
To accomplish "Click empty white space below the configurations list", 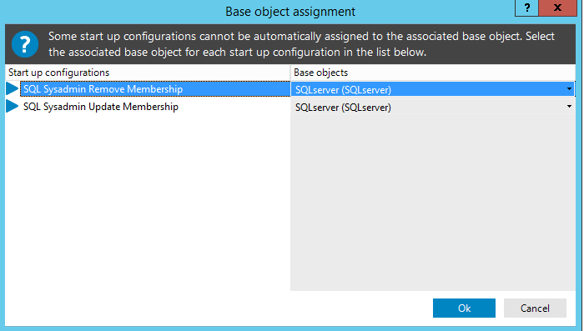I will click(148, 203).
